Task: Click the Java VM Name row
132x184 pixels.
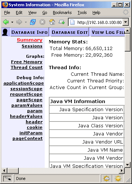Action: coord(87,150)
